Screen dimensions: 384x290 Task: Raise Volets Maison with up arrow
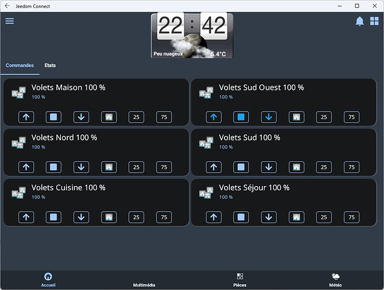tap(26, 117)
